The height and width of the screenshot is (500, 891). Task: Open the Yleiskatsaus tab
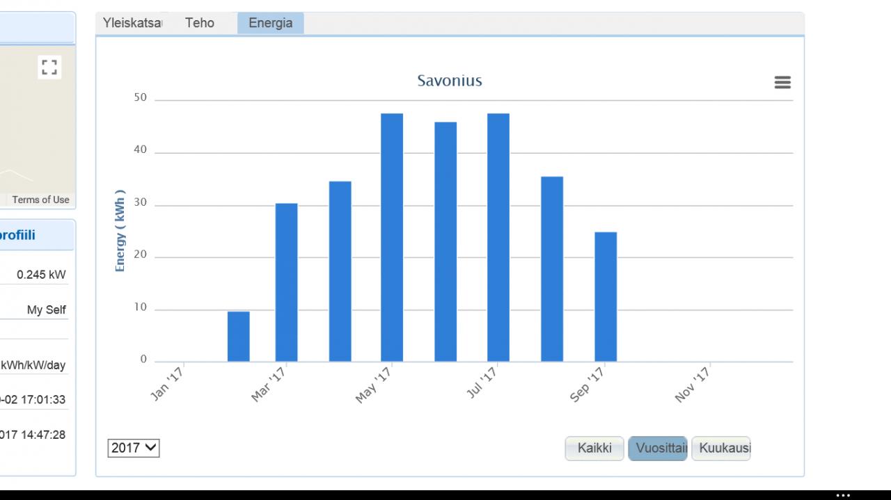pyautogui.click(x=133, y=23)
